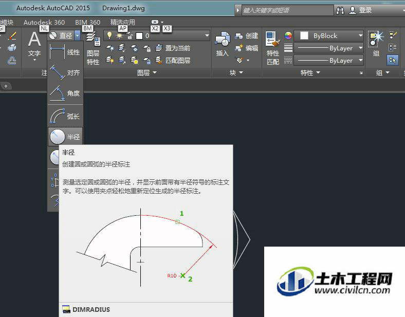
Task: Click the object color wheel icon
Action: point(288,35)
